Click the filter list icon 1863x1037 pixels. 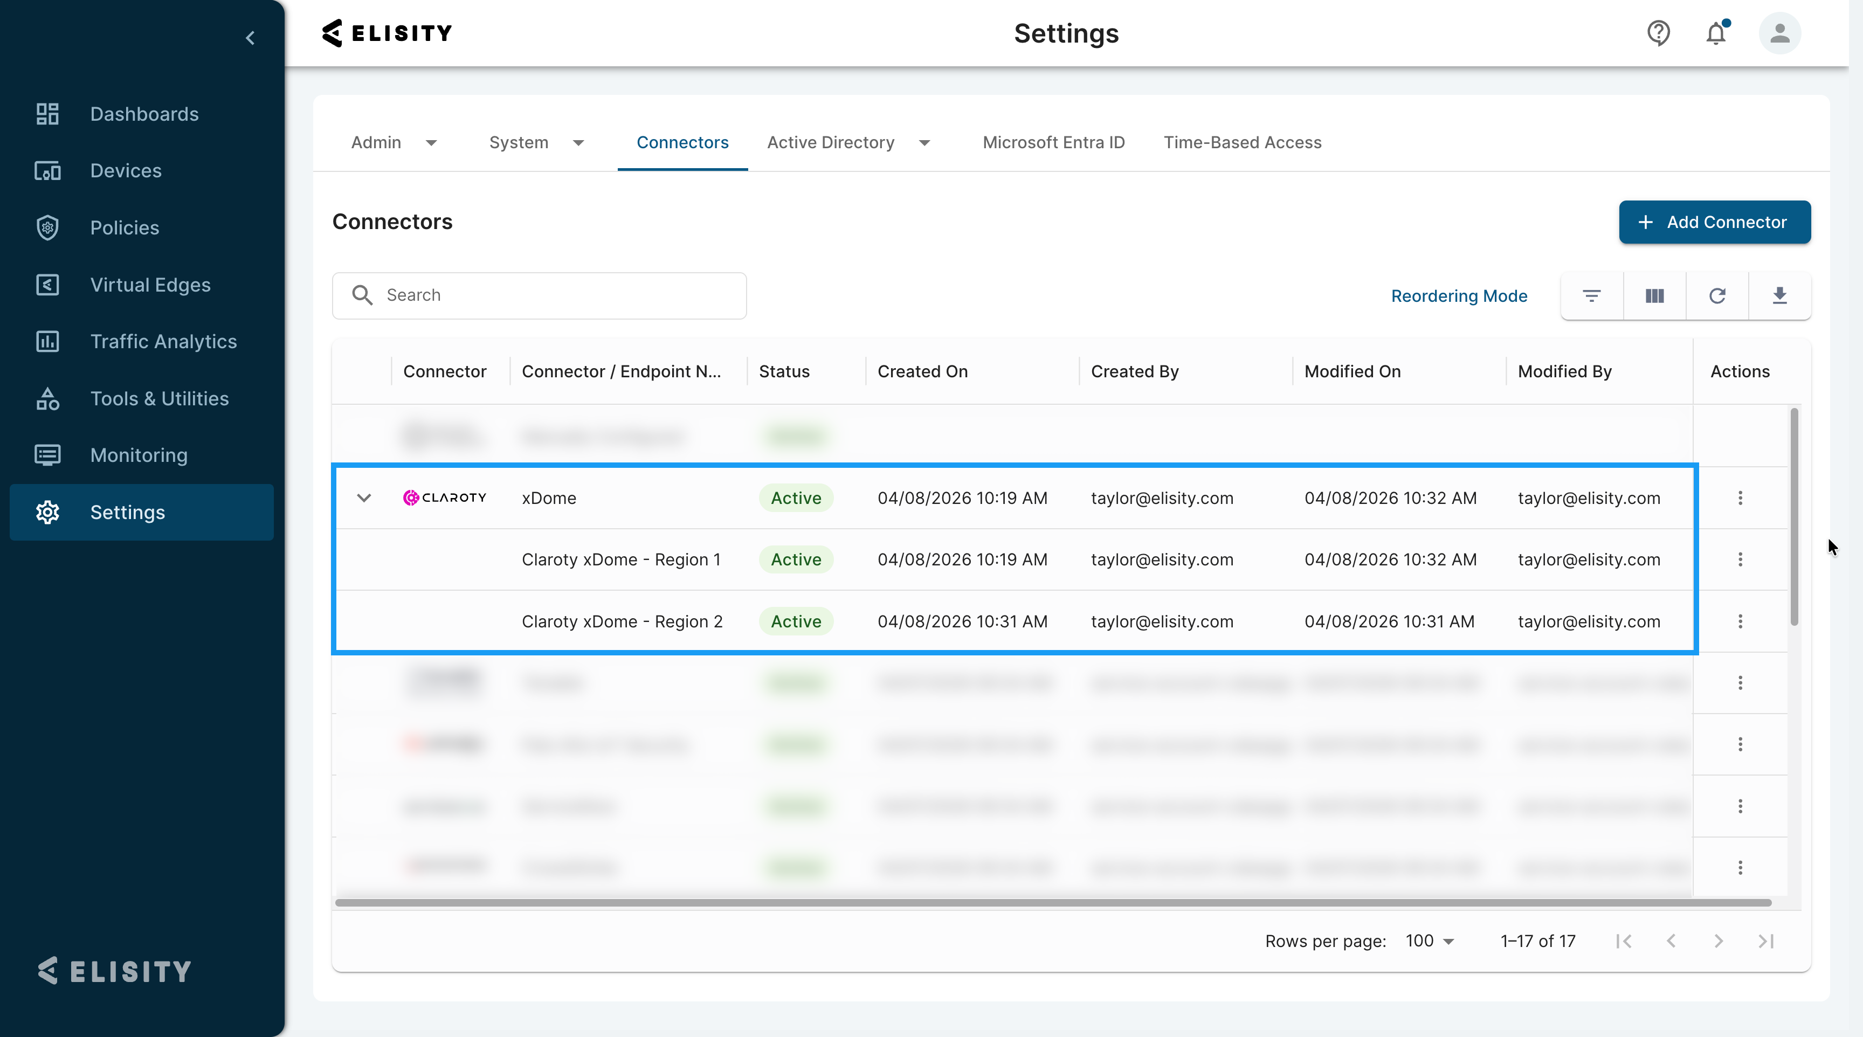[x=1592, y=296]
